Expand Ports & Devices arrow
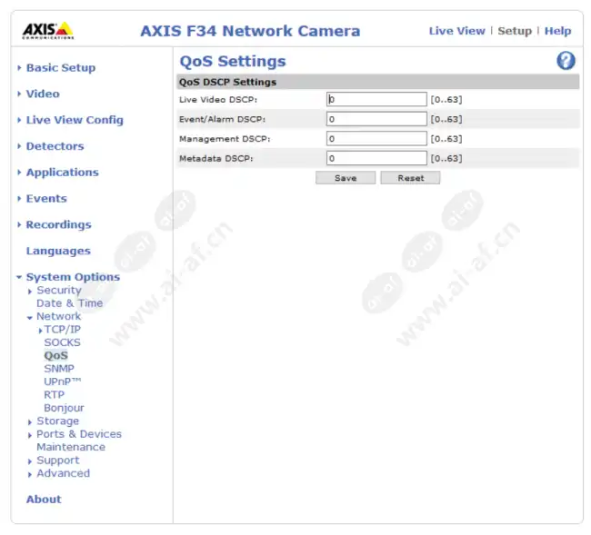This screenshot has height=535, width=591. click(x=30, y=435)
